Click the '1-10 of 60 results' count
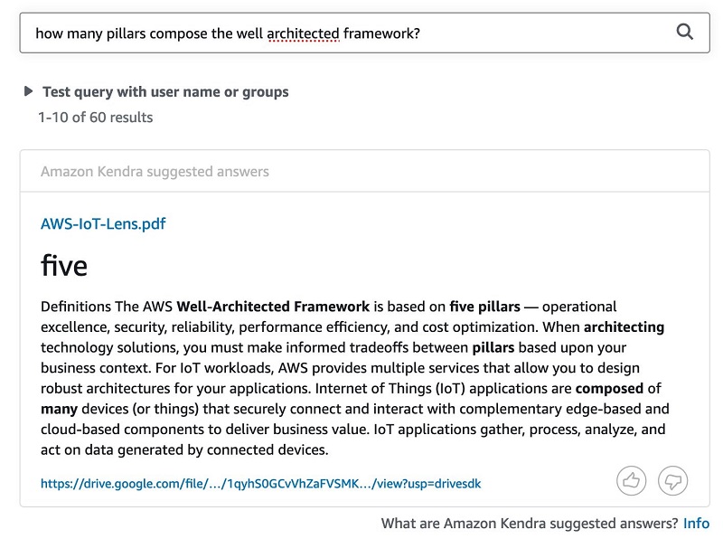Screen dimensions: 723x539 96,118
